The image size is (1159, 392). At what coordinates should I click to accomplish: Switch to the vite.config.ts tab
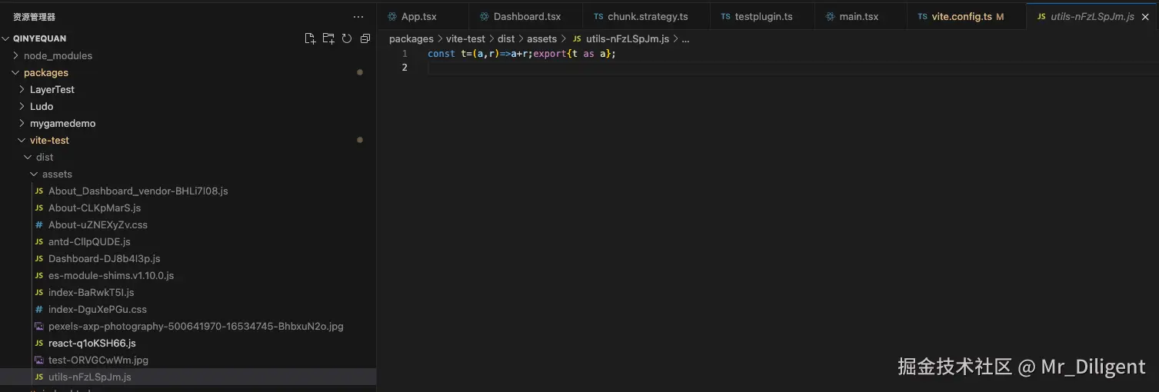(x=961, y=17)
